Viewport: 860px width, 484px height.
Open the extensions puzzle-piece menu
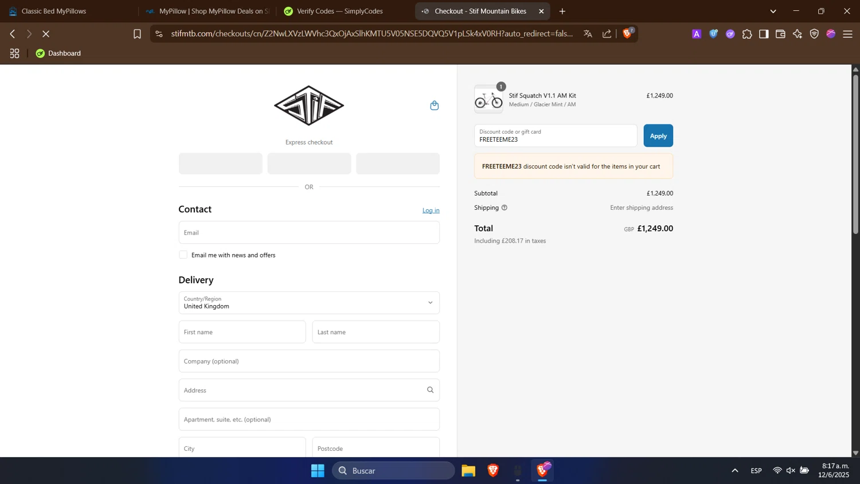click(747, 34)
